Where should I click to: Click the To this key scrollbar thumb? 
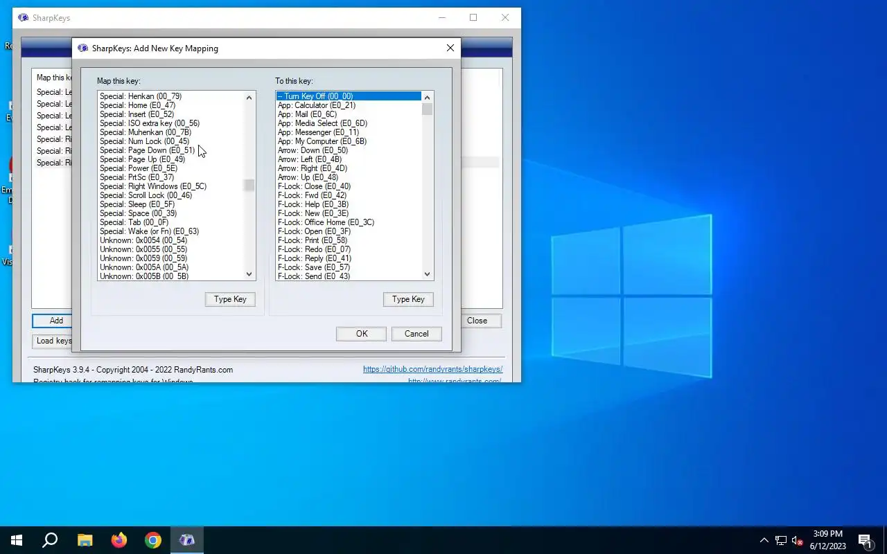tap(428, 109)
